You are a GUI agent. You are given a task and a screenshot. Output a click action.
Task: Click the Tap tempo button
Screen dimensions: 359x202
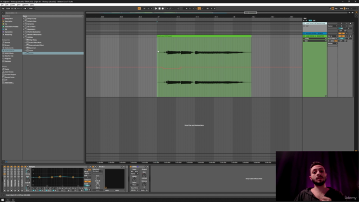(x=3, y=8)
